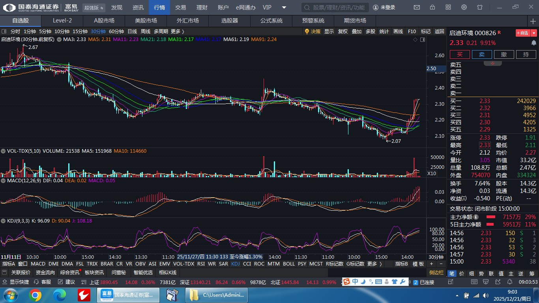Toggle the chart side panel square icon

pos(423,39)
